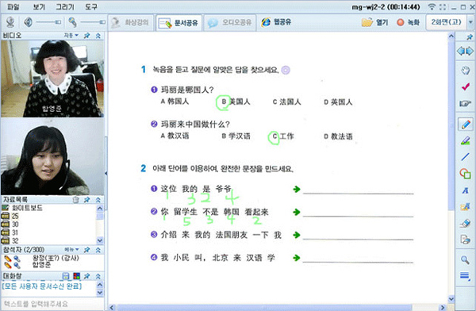
Task: Select the highlighter tool
Action: 466,140
